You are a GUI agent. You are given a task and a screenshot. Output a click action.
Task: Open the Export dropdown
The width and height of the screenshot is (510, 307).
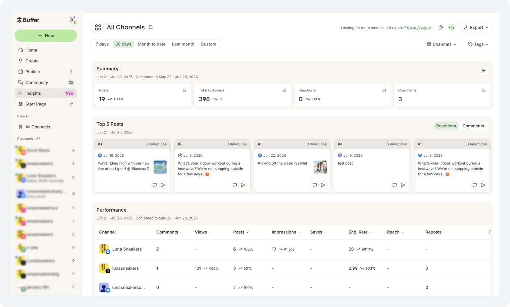(476, 28)
